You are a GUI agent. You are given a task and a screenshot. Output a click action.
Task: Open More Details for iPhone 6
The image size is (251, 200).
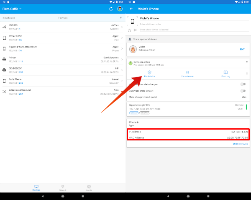pos(240,144)
